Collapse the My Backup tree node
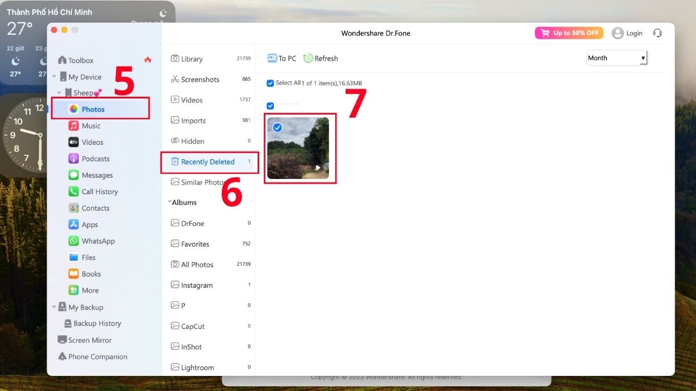Viewport: 696px width, 391px height. tap(55, 307)
